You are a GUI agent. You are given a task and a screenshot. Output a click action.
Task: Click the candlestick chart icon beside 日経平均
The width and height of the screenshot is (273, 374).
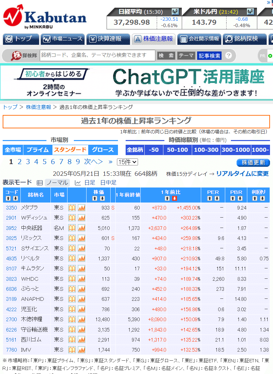coord(174,11)
